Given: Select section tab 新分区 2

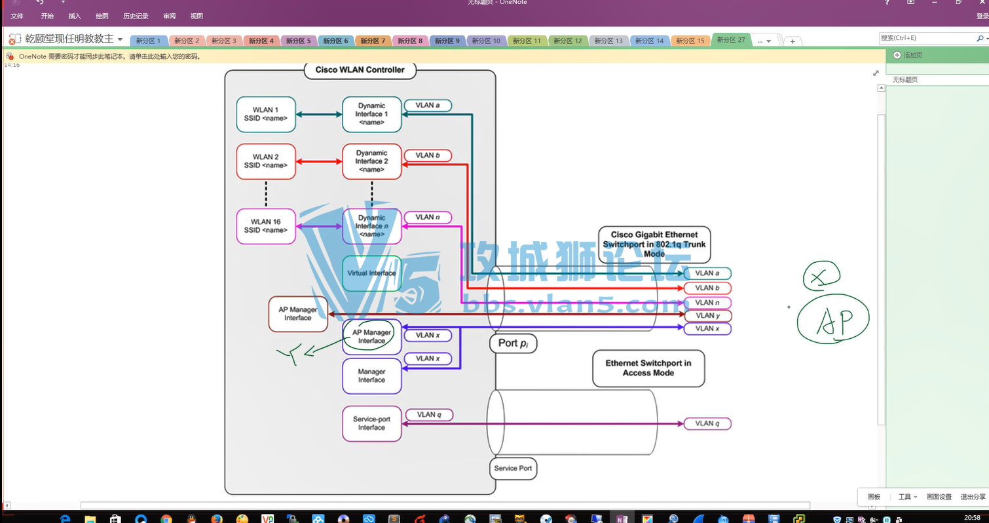Looking at the screenshot, I should coord(187,41).
